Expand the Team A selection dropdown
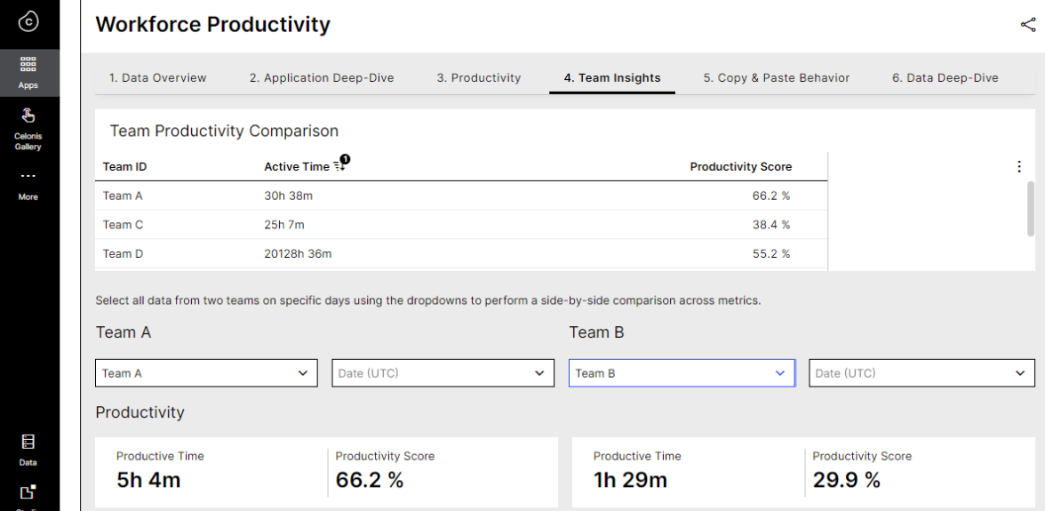1045x511 pixels. [206, 373]
